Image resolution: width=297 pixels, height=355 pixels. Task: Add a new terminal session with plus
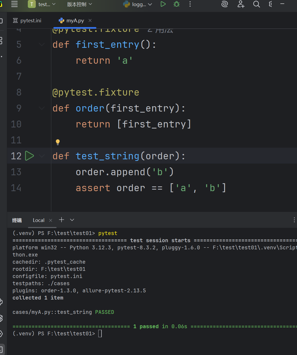pyautogui.click(x=61, y=220)
